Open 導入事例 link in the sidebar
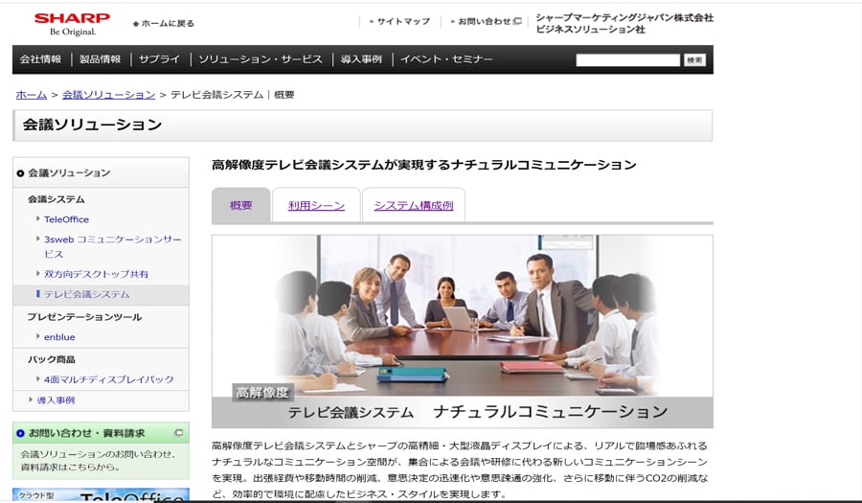This screenshot has height=503, width=862. pos(56,400)
